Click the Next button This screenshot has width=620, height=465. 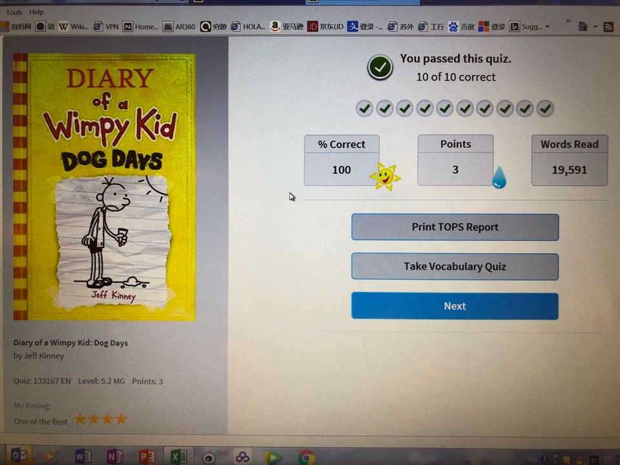coord(455,306)
